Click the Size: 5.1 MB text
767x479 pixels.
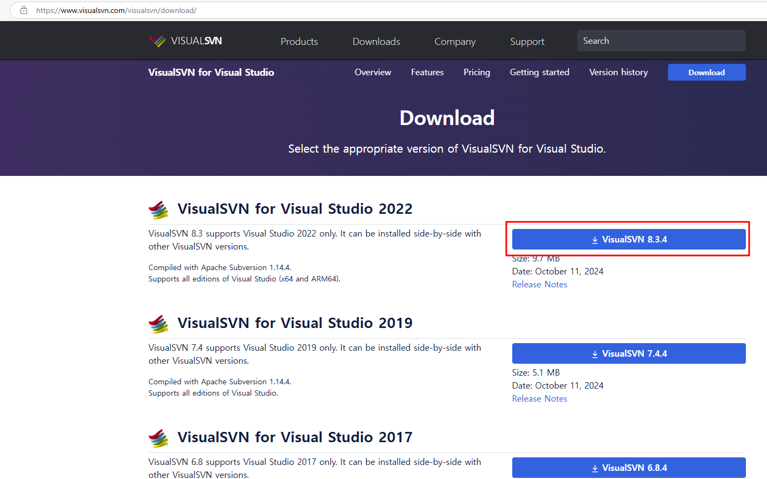pos(535,372)
